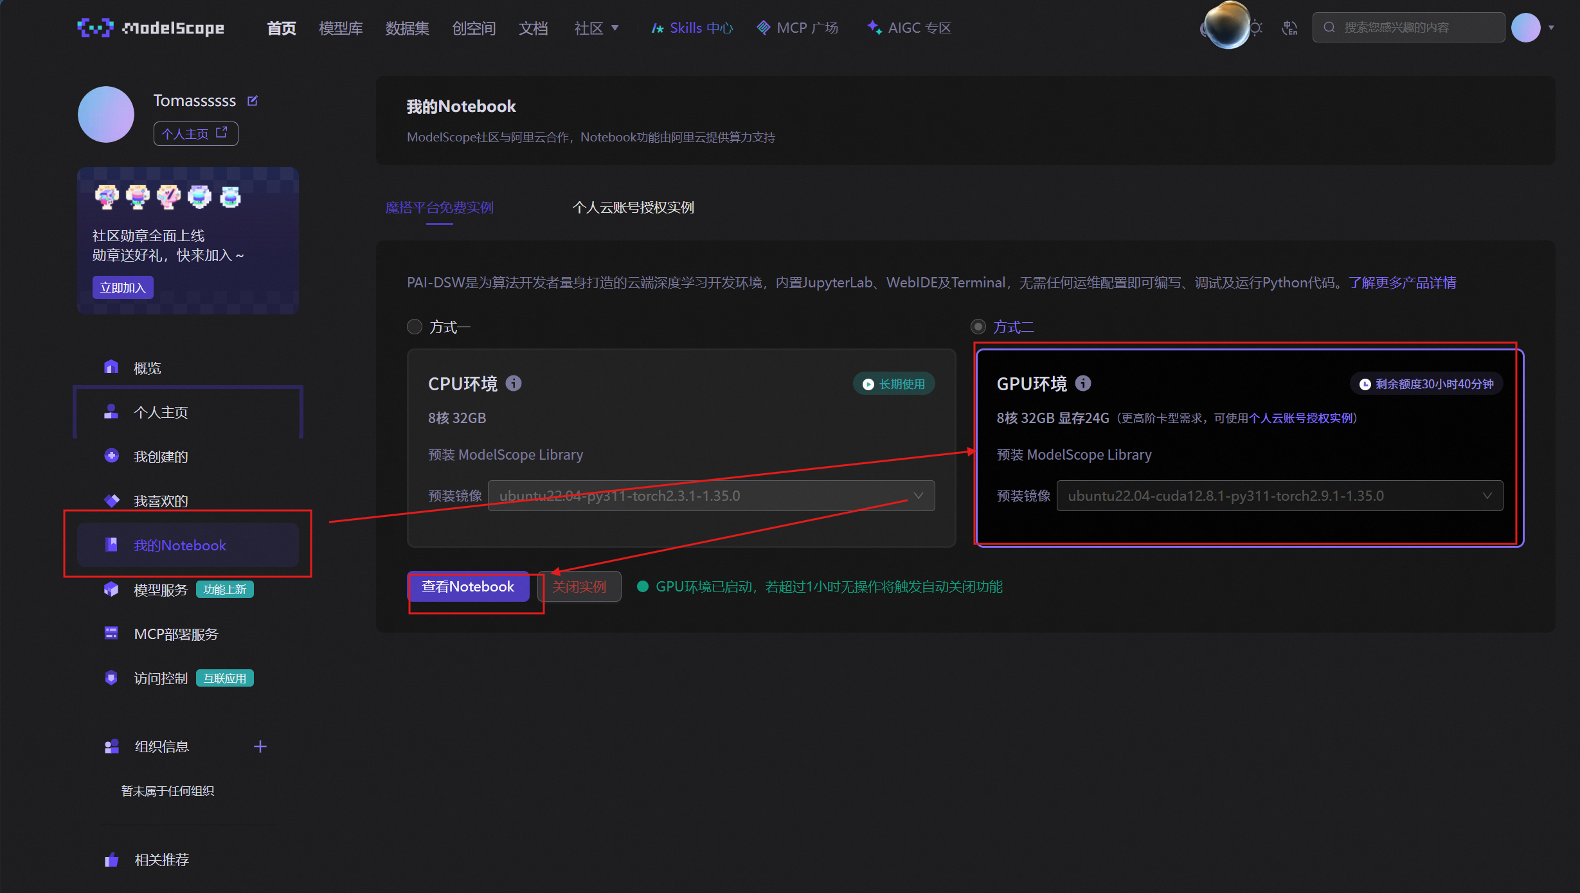Image resolution: width=1580 pixels, height=893 pixels.
Task: Open the 了解更多产品详情 link
Action: pyautogui.click(x=1402, y=283)
